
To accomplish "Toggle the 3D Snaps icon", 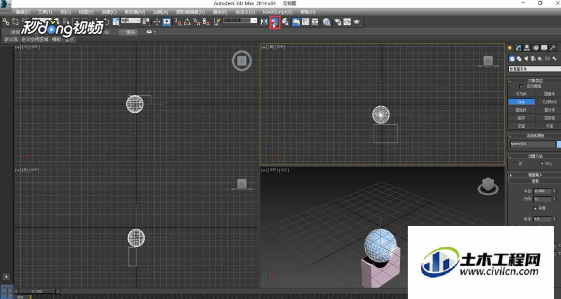I will pyautogui.click(x=178, y=22).
